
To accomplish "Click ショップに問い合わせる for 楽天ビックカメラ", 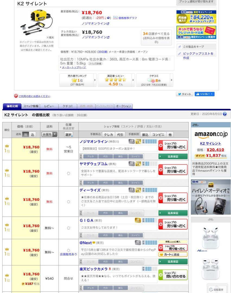I will 173,275.
